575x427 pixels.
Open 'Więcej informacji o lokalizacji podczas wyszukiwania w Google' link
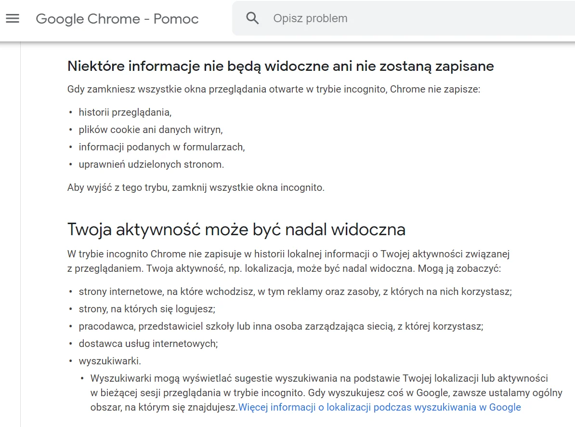[x=379, y=407]
